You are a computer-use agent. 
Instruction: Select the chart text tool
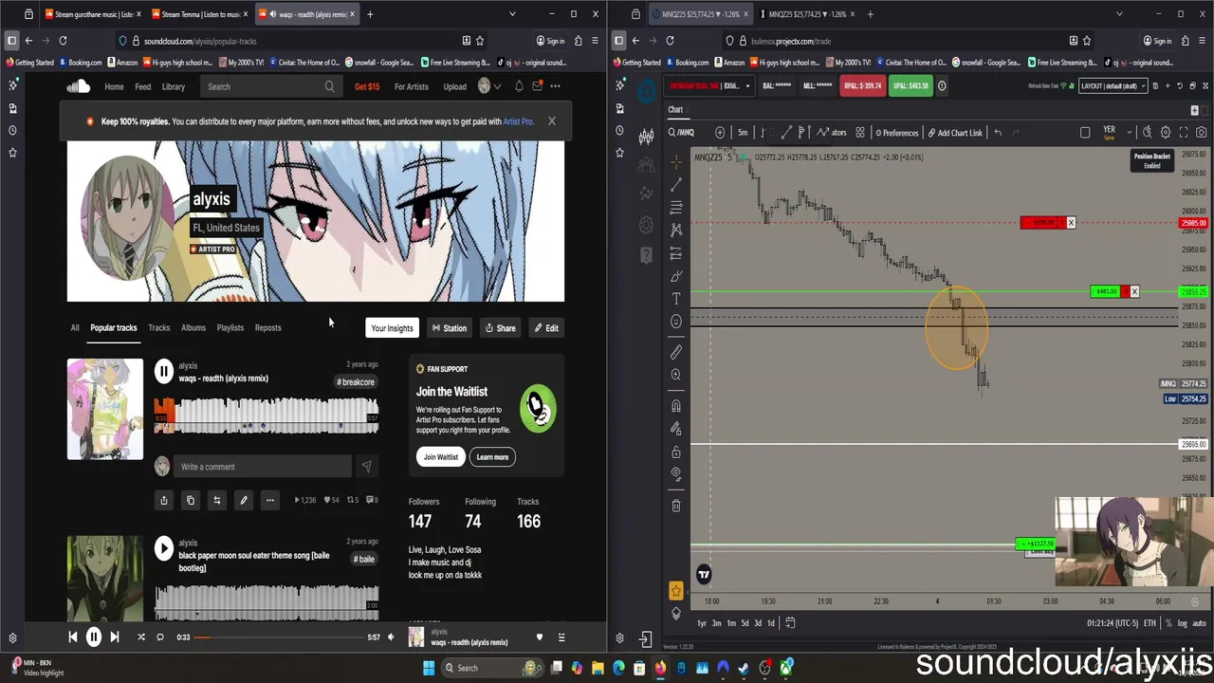[676, 299]
